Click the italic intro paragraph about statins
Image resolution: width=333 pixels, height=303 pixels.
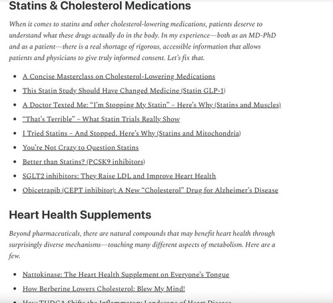tap(143, 41)
